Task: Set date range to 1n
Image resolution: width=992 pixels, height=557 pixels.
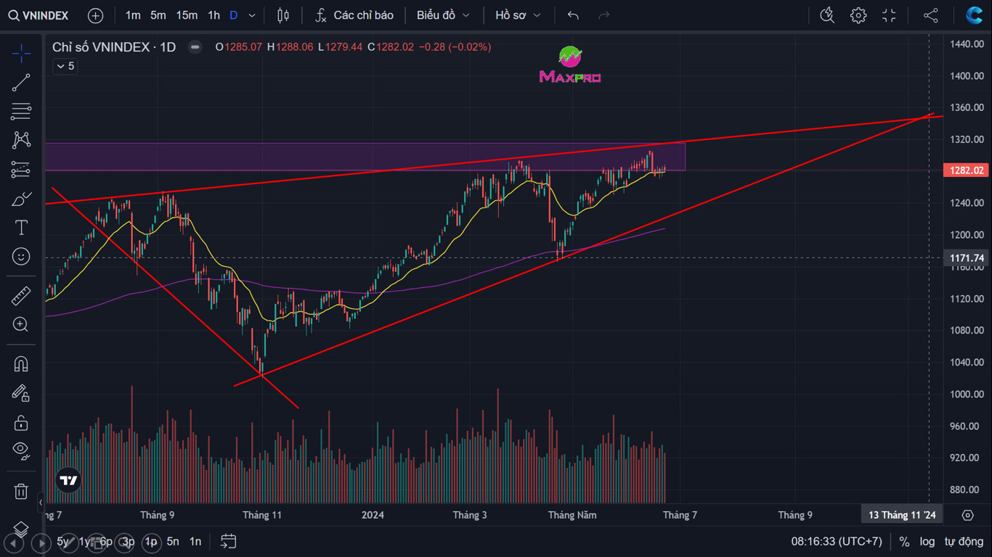Action: tap(195, 541)
